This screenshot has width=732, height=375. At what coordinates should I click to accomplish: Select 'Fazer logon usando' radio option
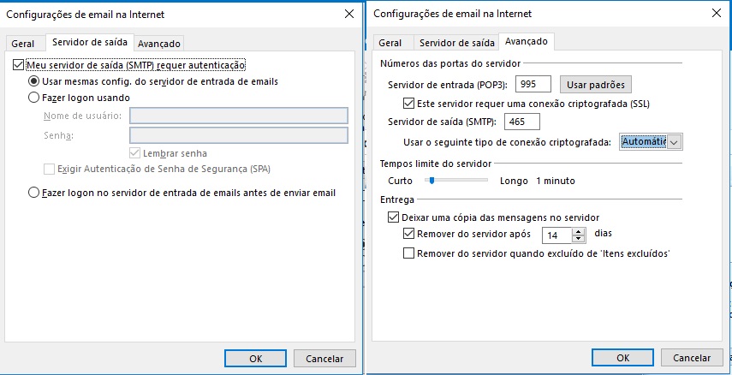pyautogui.click(x=34, y=98)
